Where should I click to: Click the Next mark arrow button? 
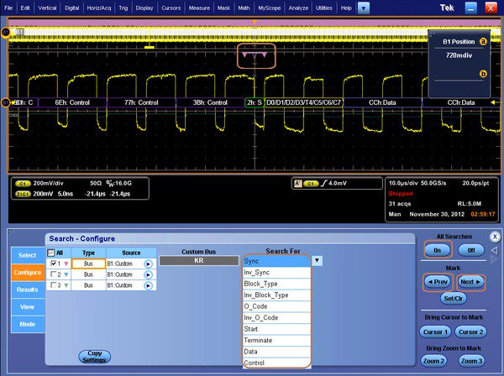point(472,281)
